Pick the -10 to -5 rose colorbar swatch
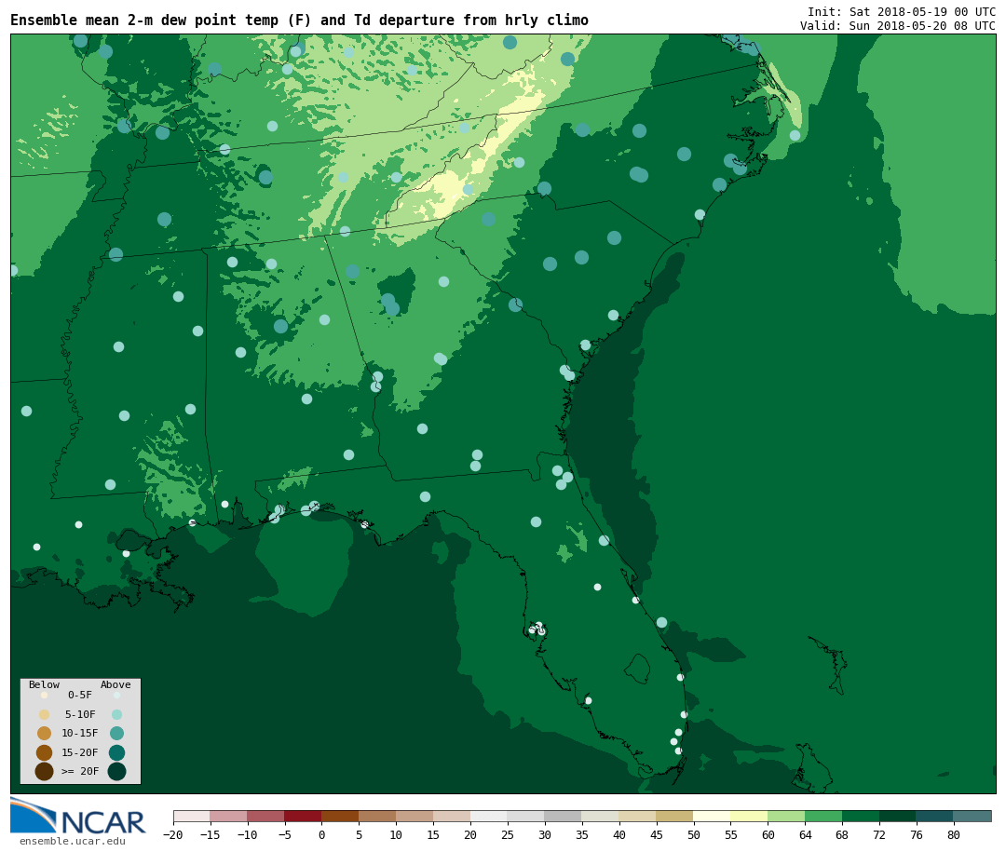The width and height of the screenshot is (1006, 852). 265,816
